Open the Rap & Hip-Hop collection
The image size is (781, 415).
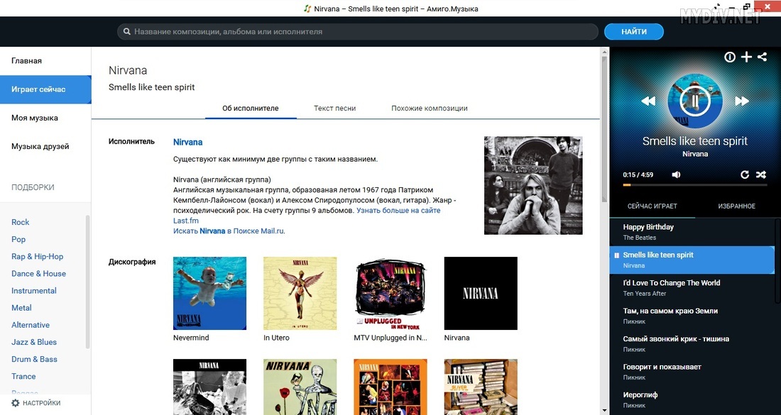tap(38, 256)
